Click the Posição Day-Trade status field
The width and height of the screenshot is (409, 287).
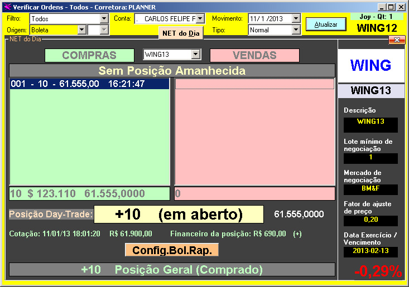179,215
